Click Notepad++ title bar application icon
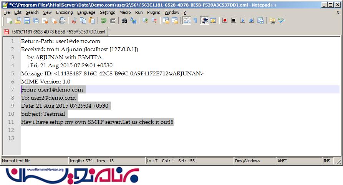This screenshot has height=185, width=343. click(5, 5)
